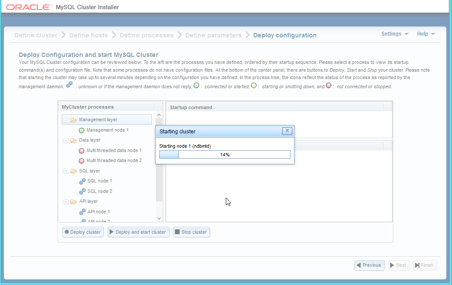
Task: Click Deploy and start cluster button
Action: pos(138,232)
